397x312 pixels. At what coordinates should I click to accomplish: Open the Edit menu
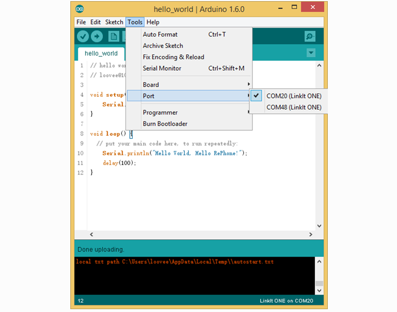pos(95,22)
